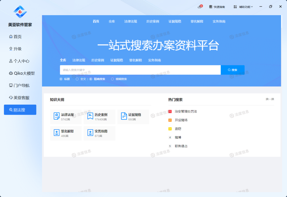The width and height of the screenshot is (287, 197).
Task: Click the search keyword input field
Action: pyautogui.click(x=140, y=70)
